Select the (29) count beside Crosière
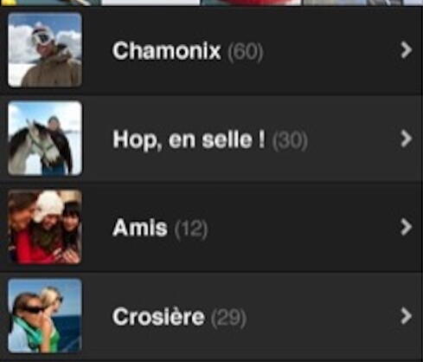 point(228,318)
